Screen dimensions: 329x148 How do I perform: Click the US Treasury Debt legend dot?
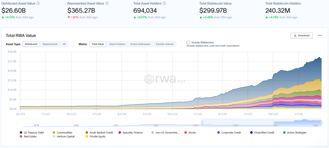coord(20,132)
